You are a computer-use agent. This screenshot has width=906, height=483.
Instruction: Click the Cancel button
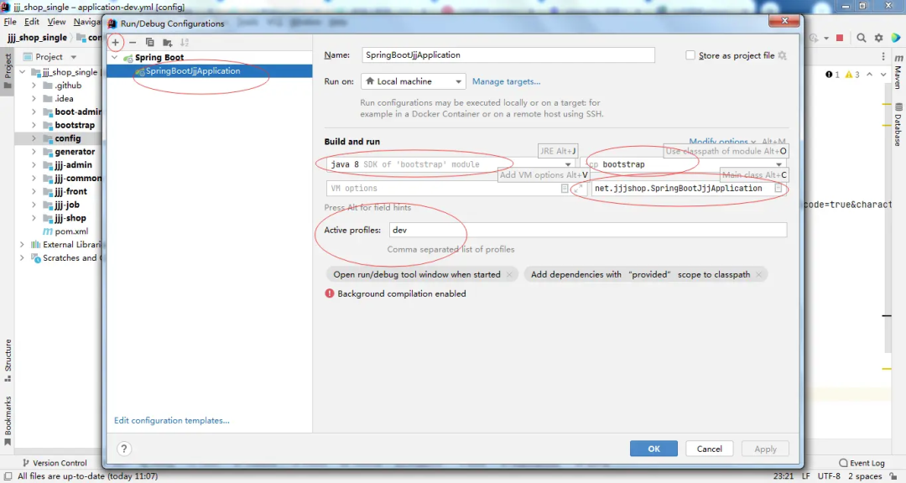point(709,449)
